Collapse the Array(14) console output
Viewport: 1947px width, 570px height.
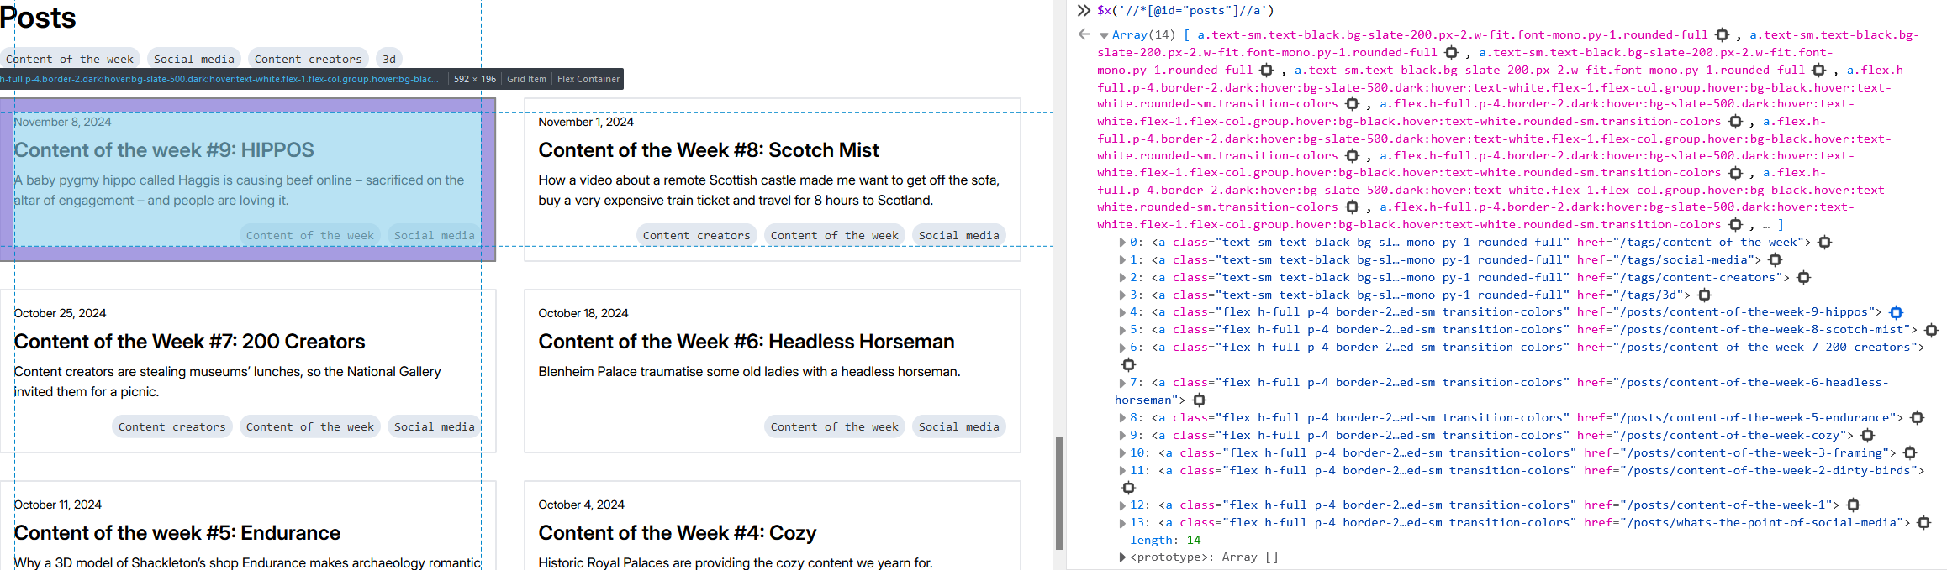tap(1104, 35)
